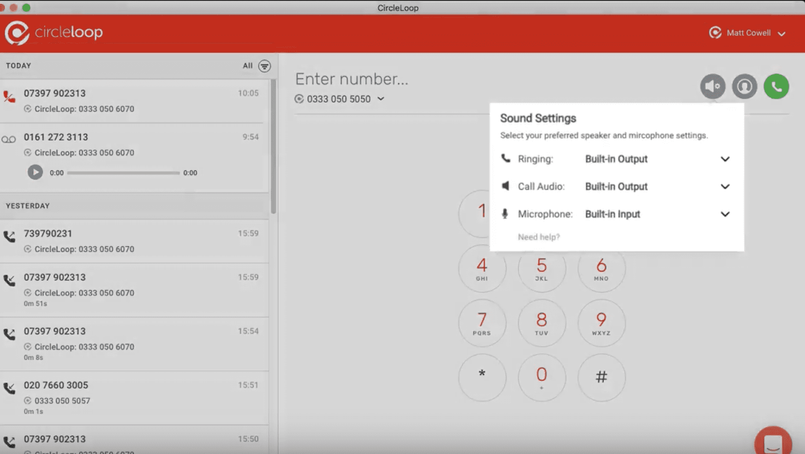The width and height of the screenshot is (805, 454).
Task: Open Matt Cowell account menu
Action: coord(748,33)
